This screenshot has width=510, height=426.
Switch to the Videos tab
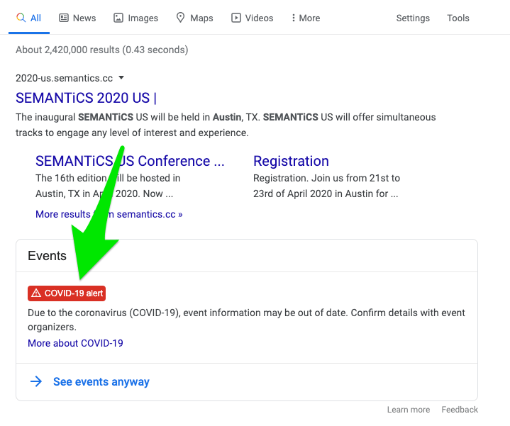coord(252,18)
